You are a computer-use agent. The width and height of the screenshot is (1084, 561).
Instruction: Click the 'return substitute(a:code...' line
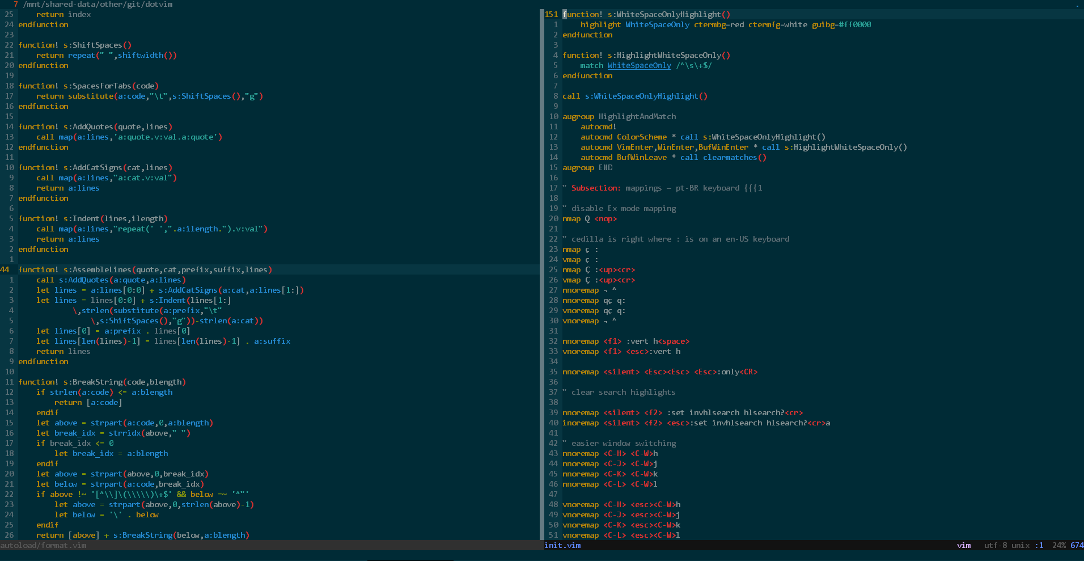coord(150,96)
